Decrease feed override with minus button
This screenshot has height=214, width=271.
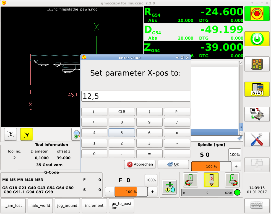click(110, 192)
